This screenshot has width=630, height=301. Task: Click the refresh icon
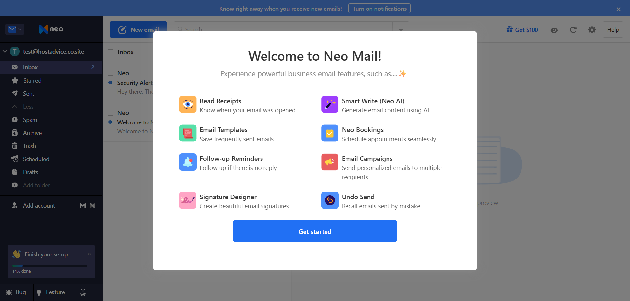(x=573, y=30)
